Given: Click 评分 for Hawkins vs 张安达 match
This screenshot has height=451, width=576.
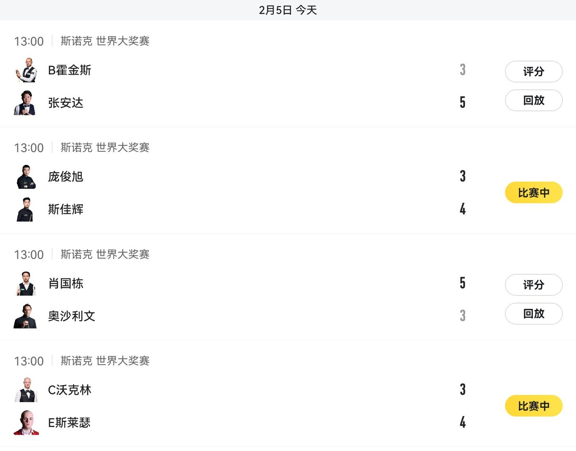Looking at the screenshot, I should tap(533, 72).
